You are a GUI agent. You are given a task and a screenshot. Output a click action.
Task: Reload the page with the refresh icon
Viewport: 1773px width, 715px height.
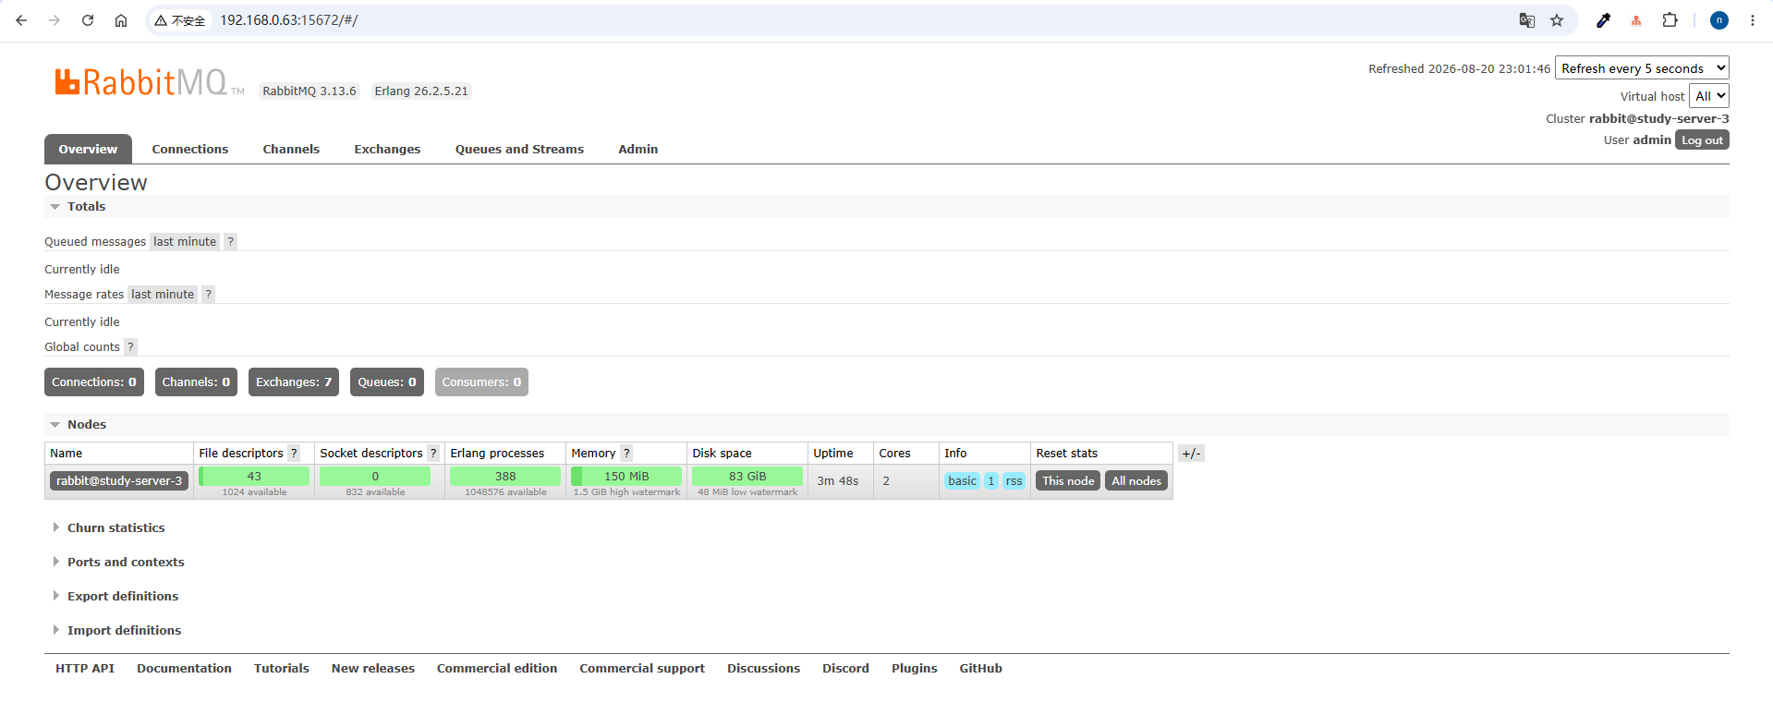(x=88, y=20)
